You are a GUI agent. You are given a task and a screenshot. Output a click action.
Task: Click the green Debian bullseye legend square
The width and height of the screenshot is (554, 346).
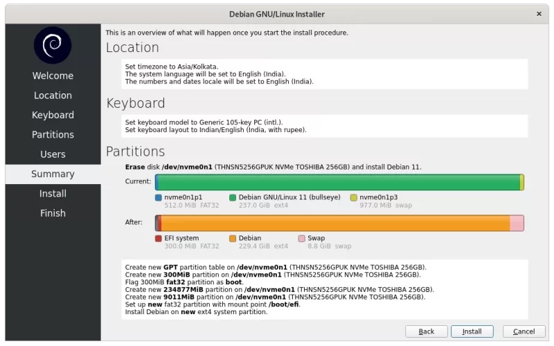(x=233, y=197)
